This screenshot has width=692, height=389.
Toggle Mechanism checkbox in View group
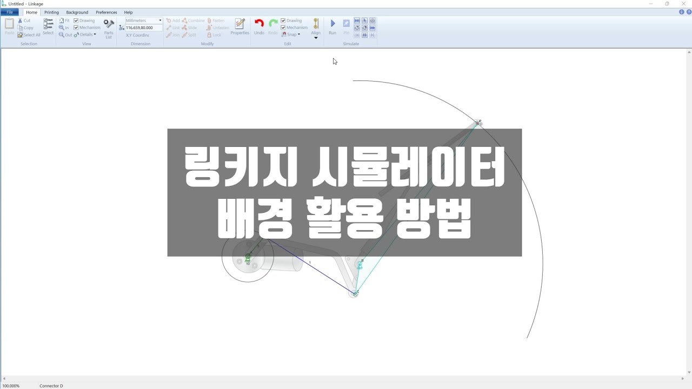pos(76,28)
